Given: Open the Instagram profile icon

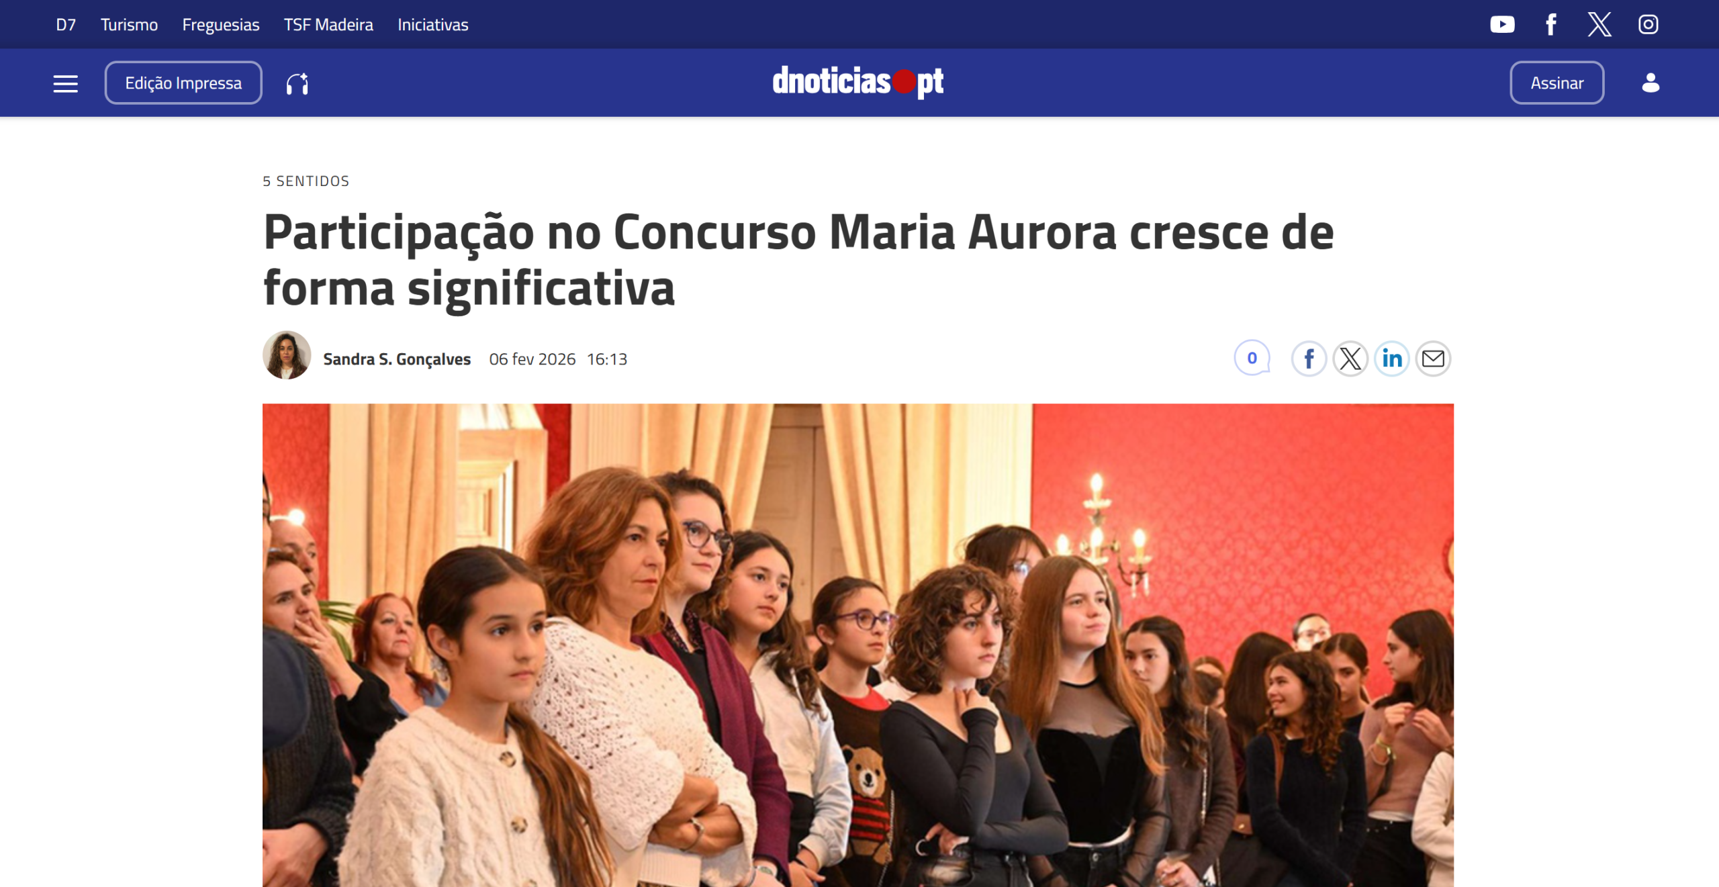Looking at the screenshot, I should tap(1648, 25).
